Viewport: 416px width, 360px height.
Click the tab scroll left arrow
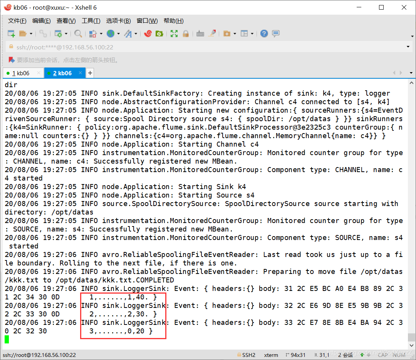pyautogui.click(x=394, y=73)
